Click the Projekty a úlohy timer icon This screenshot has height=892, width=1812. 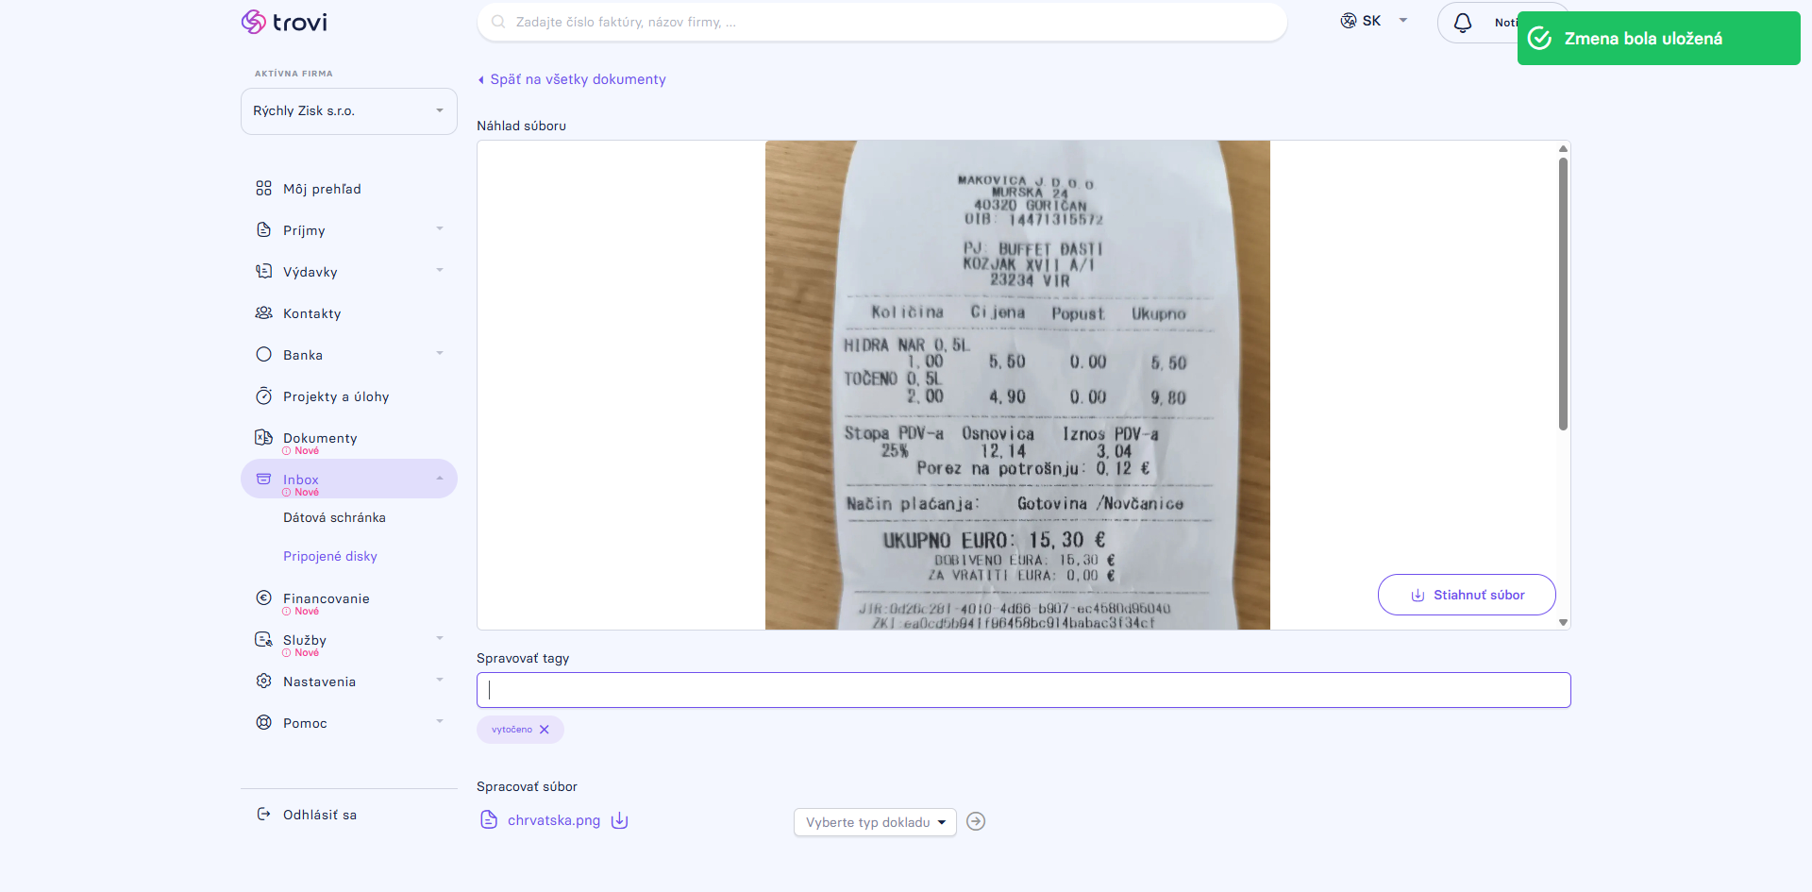click(x=263, y=396)
